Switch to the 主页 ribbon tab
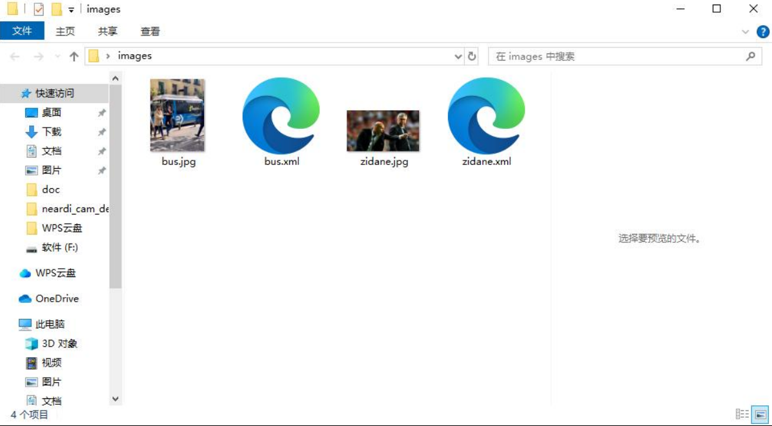Viewport: 772px width, 426px height. pos(65,32)
